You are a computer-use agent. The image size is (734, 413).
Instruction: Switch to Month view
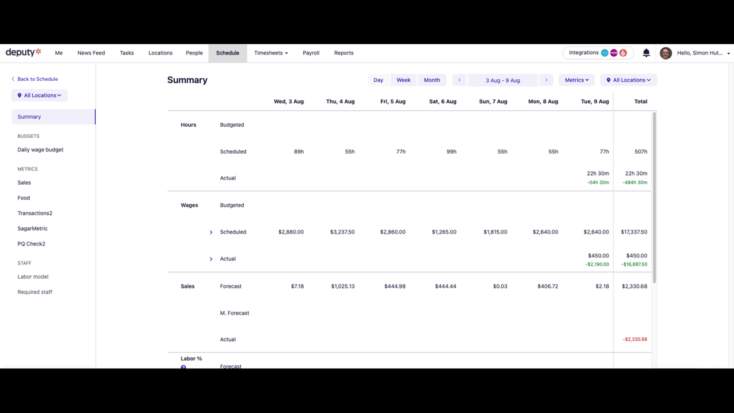(432, 80)
